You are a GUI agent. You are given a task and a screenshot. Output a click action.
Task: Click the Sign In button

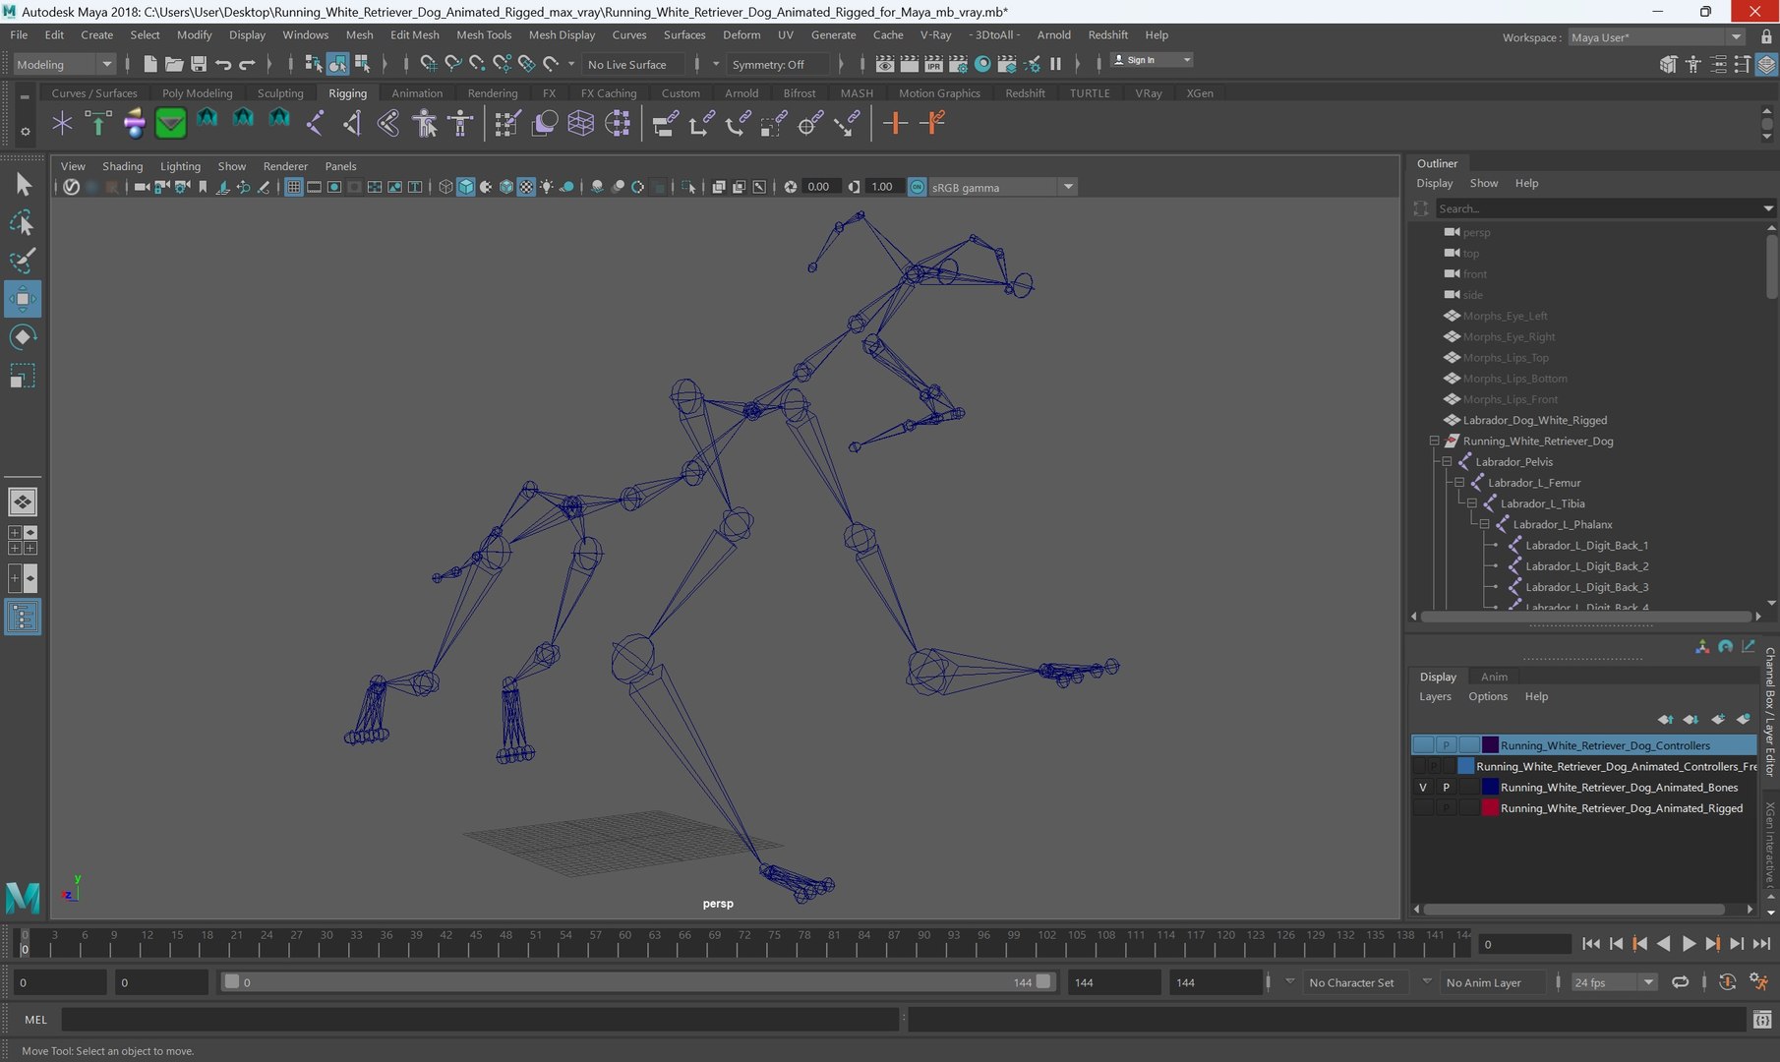[x=1151, y=60]
